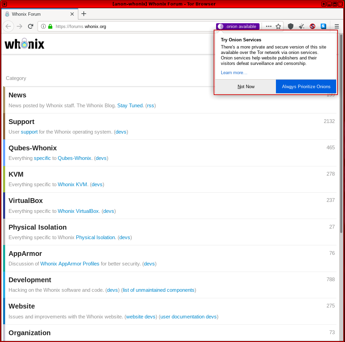Click the Not Now button
This screenshot has width=345, height=342.
(246, 86)
